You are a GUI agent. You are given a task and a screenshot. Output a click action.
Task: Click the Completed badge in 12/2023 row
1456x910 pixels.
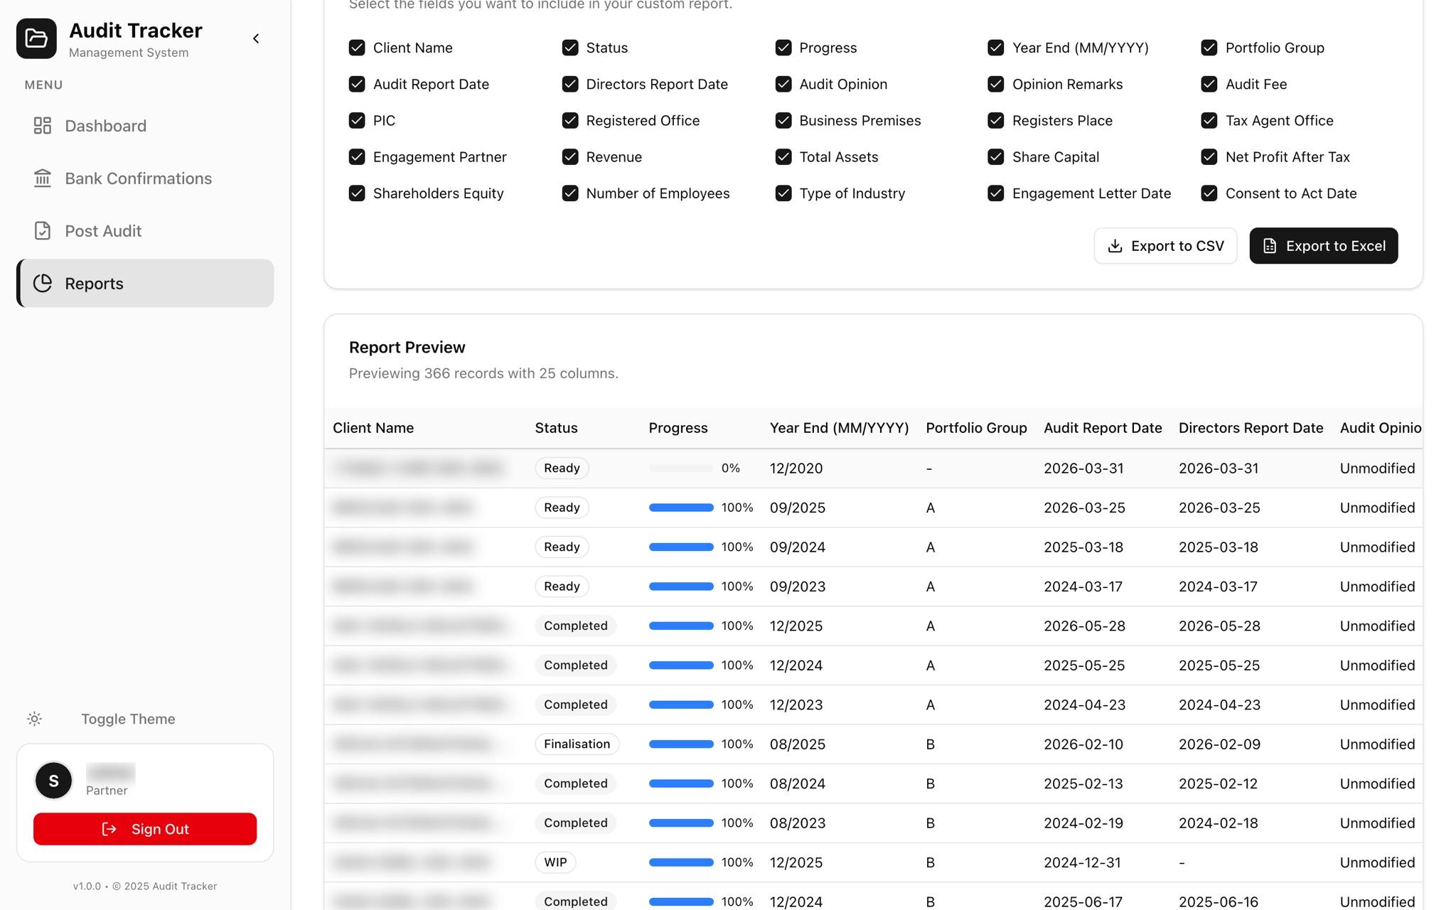[576, 705]
